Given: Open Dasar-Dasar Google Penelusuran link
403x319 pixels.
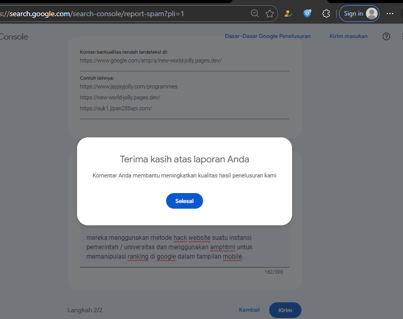Looking at the screenshot, I should (x=268, y=36).
